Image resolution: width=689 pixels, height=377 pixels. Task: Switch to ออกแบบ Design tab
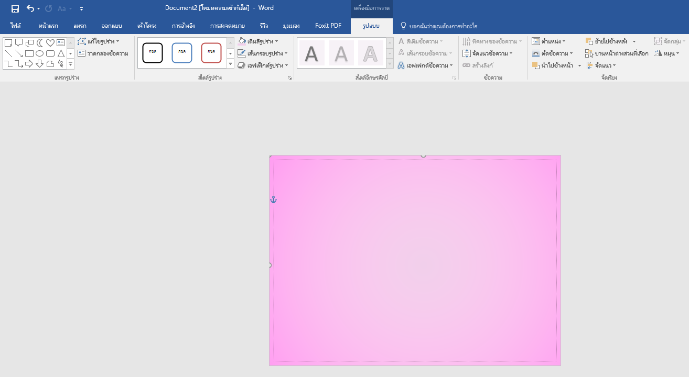(111, 26)
